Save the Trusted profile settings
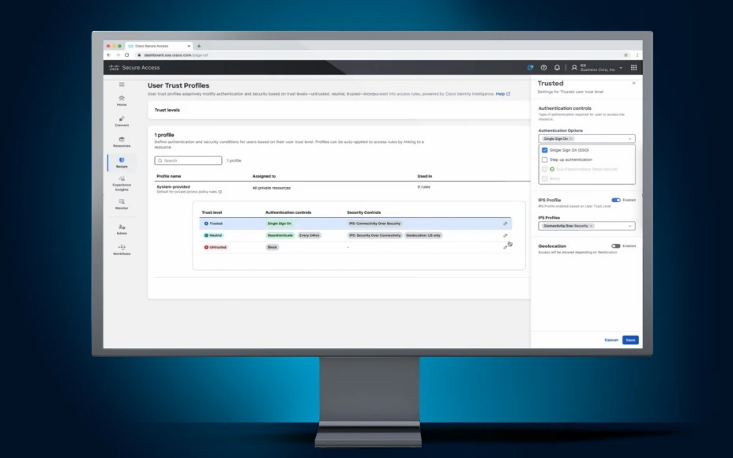This screenshot has height=458, width=733. click(x=630, y=340)
